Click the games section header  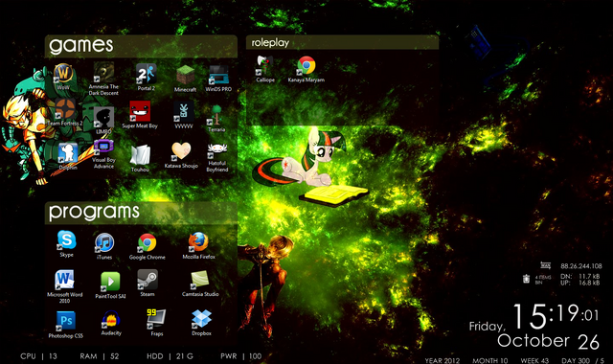[141, 46]
